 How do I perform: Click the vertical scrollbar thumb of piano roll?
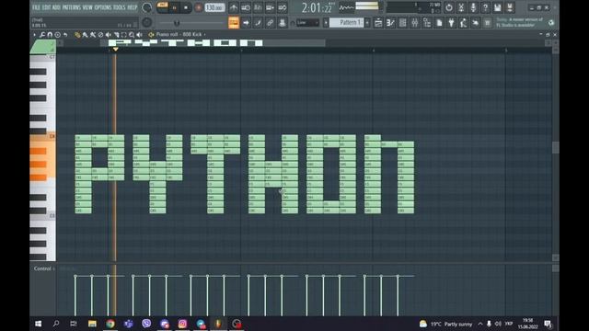pyautogui.click(x=555, y=147)
